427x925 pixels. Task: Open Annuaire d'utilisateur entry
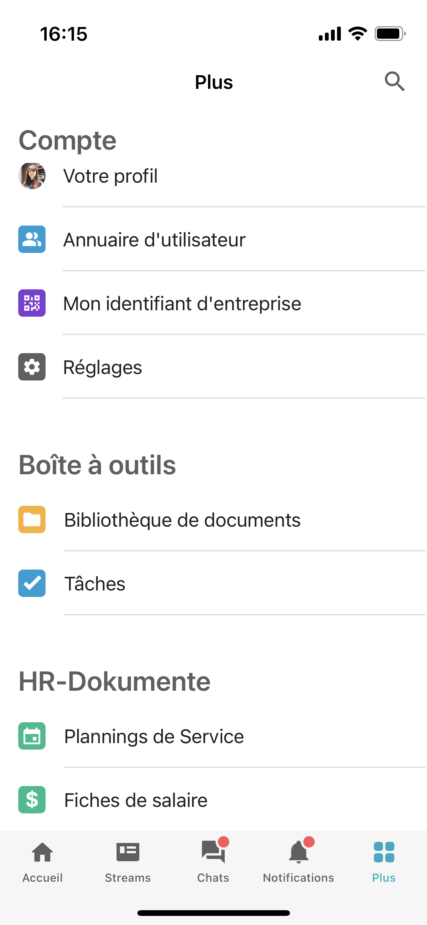[213, 239]
